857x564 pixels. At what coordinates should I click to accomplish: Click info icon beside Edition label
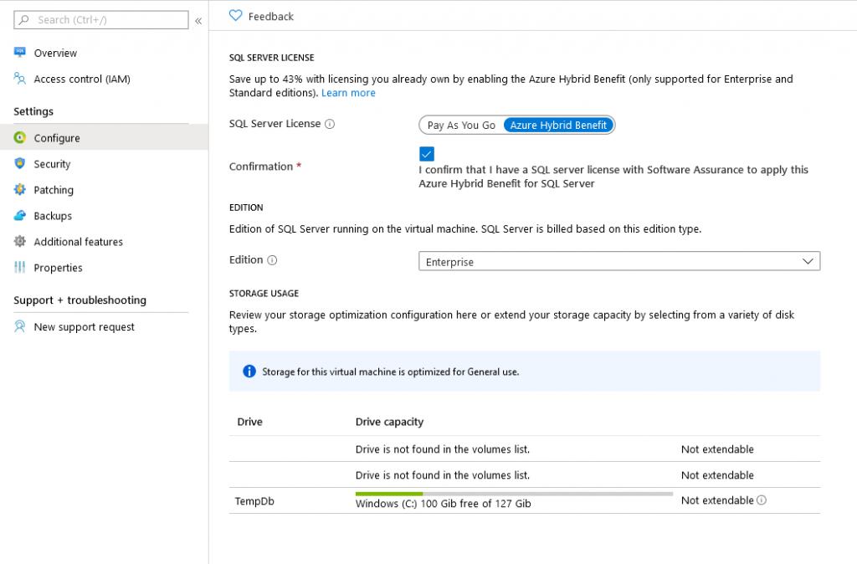point(272,260)
